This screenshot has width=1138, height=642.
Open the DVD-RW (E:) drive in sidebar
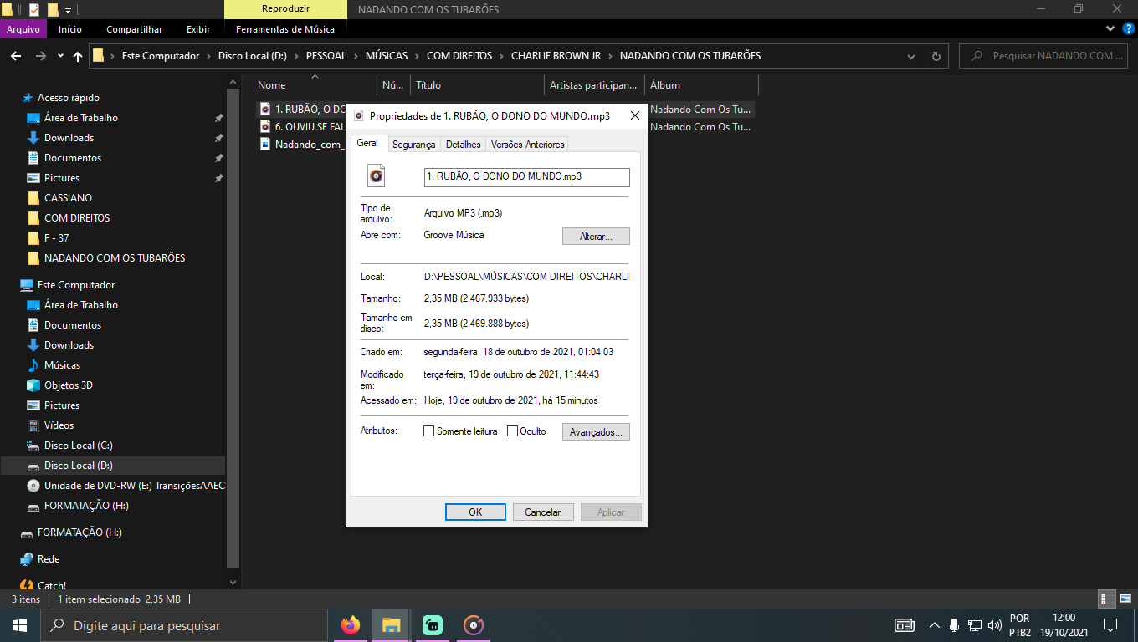[126, 486]
